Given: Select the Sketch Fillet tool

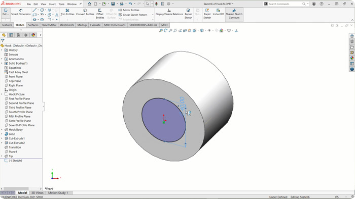Looking at the screenshot, I should pos(49,20).
